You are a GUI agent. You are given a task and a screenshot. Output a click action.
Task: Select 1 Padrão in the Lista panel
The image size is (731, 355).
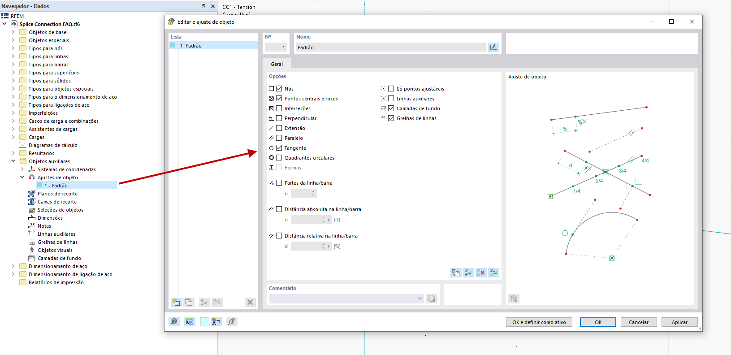(213, 46)
